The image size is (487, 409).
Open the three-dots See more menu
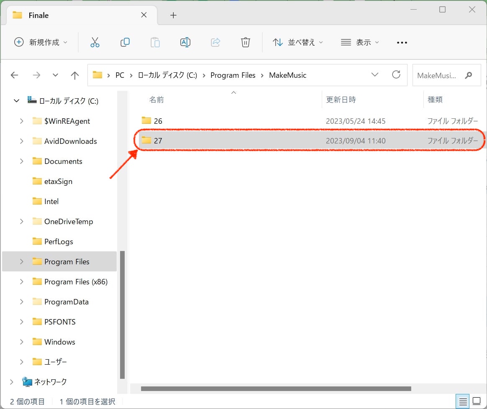point(402,43)
